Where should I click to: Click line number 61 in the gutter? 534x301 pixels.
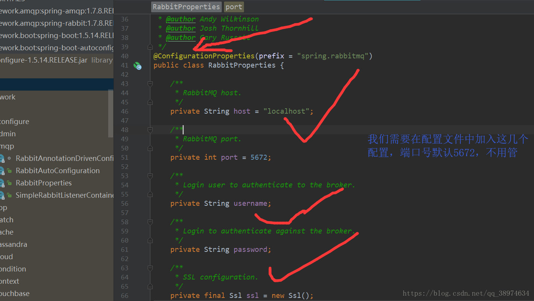124,250
